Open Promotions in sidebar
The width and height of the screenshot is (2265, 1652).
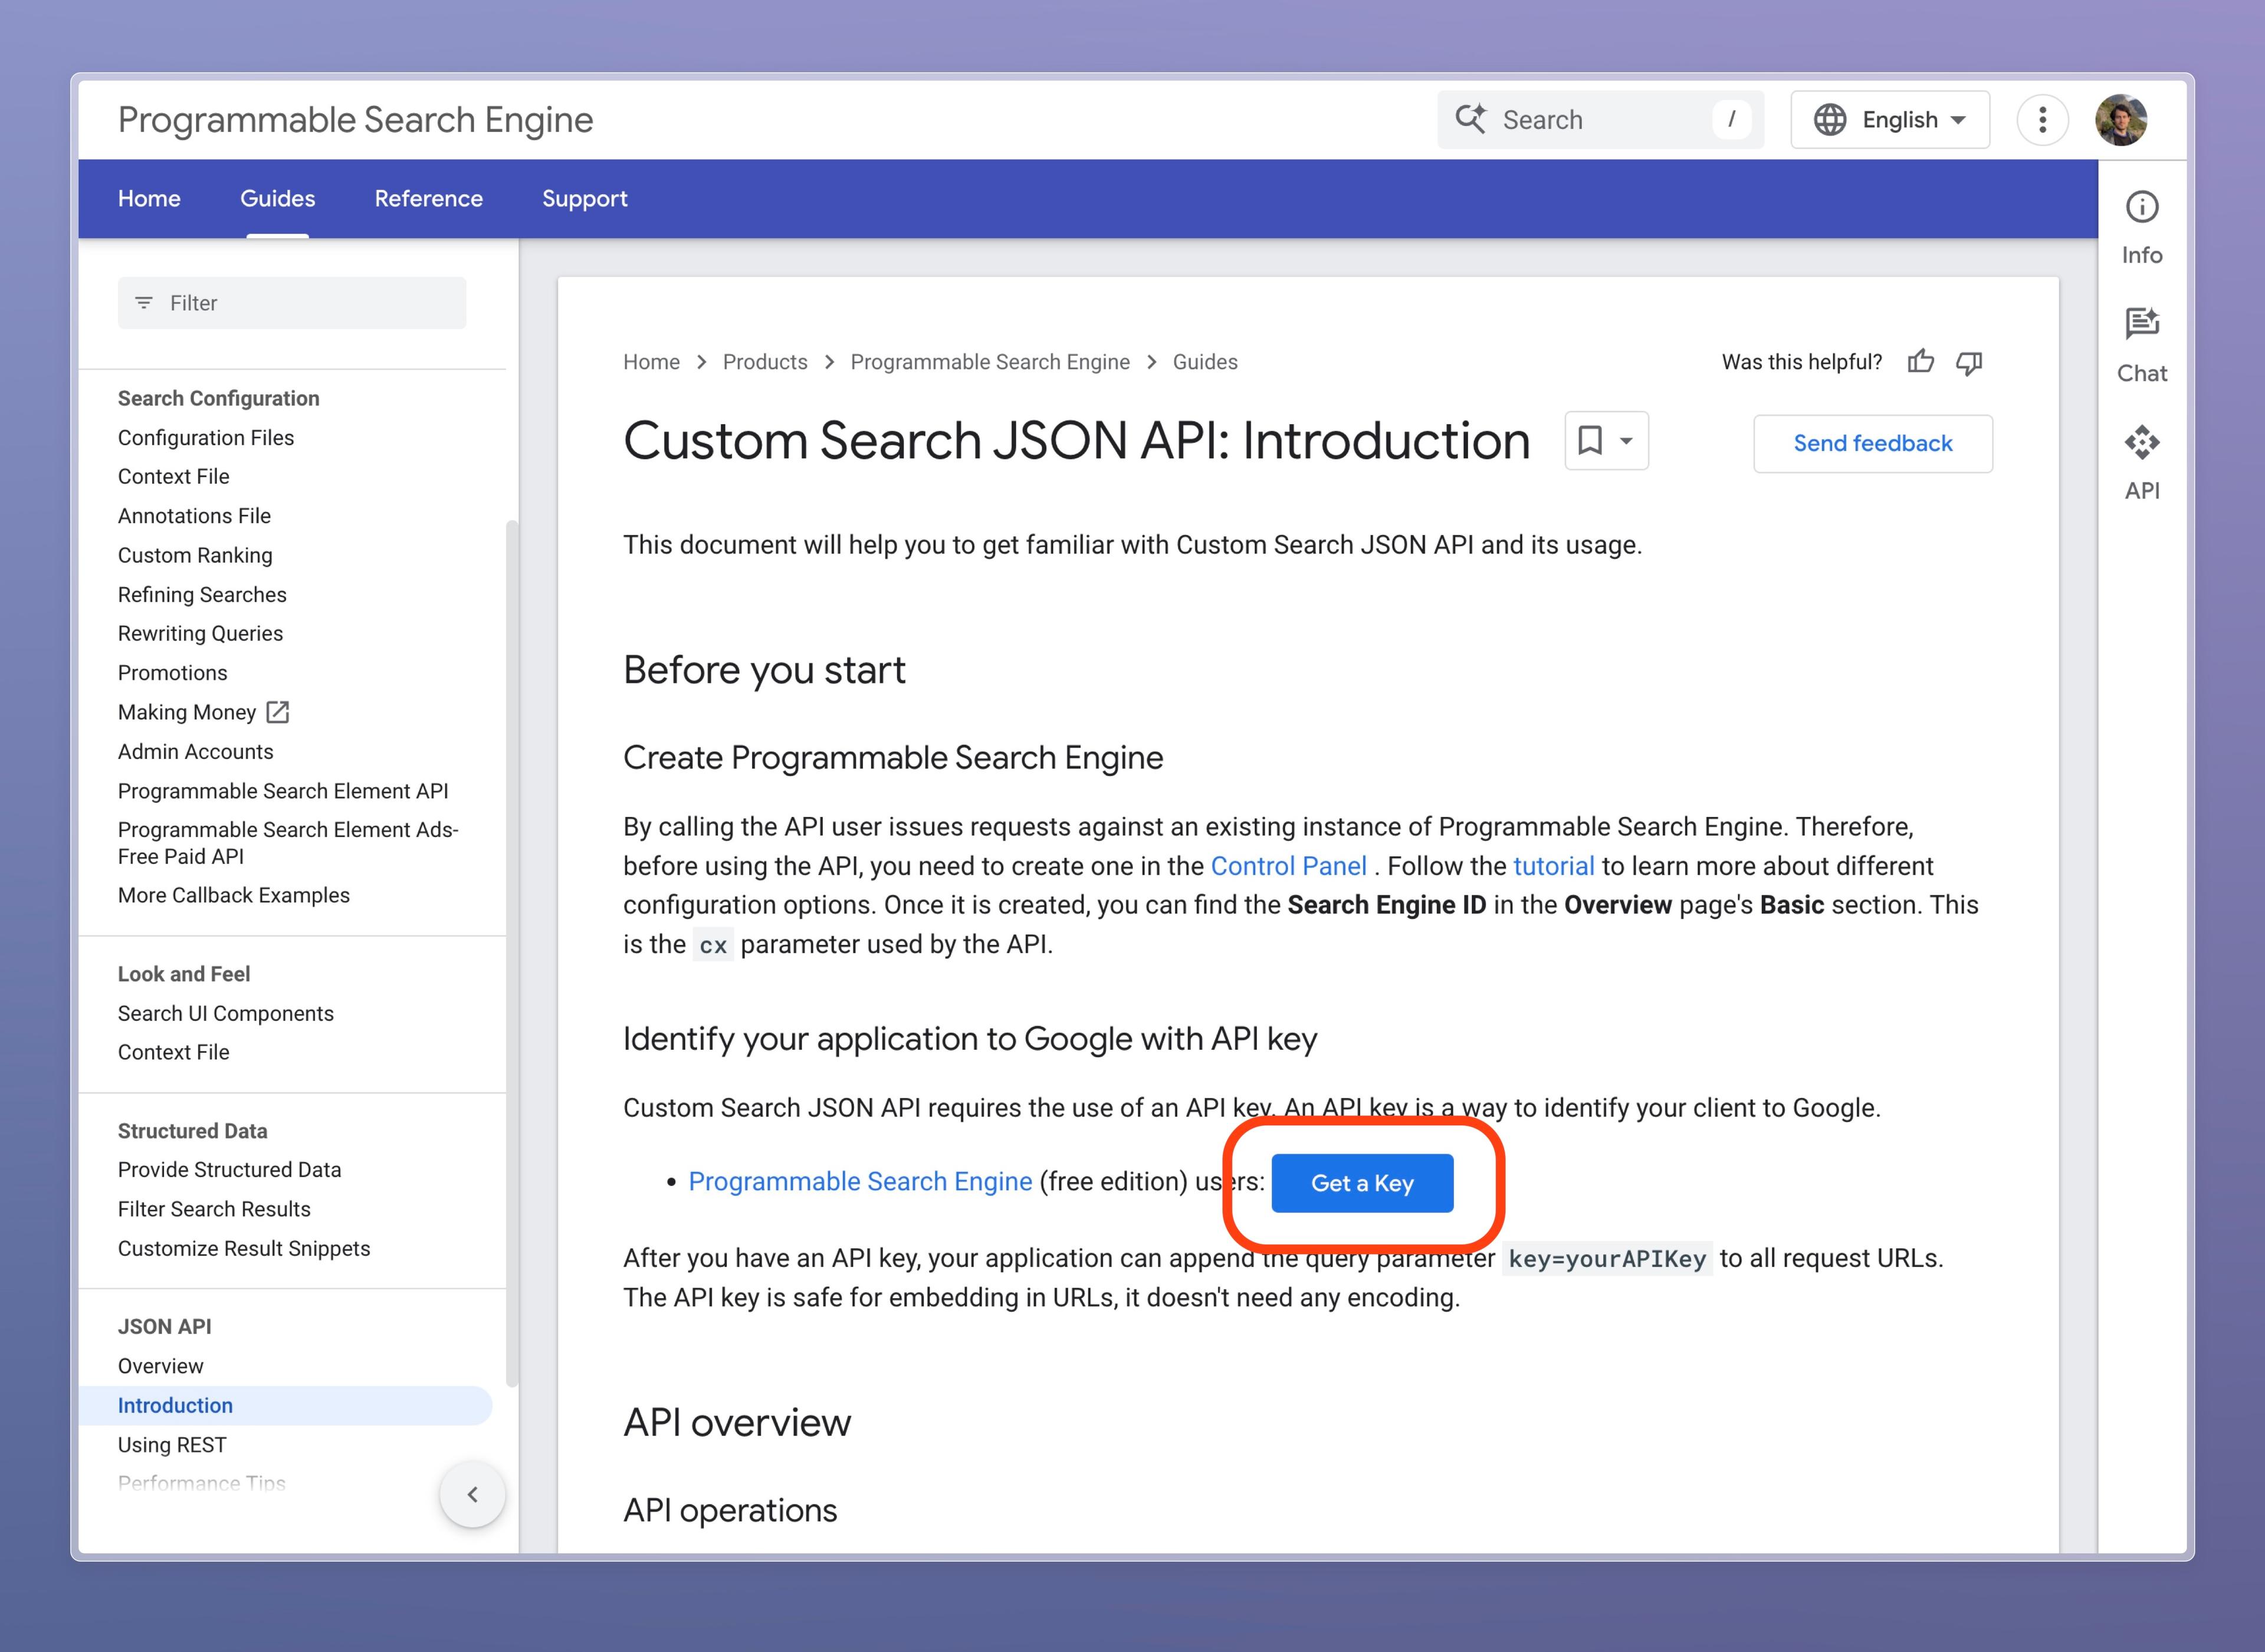(x=172, y=673)
